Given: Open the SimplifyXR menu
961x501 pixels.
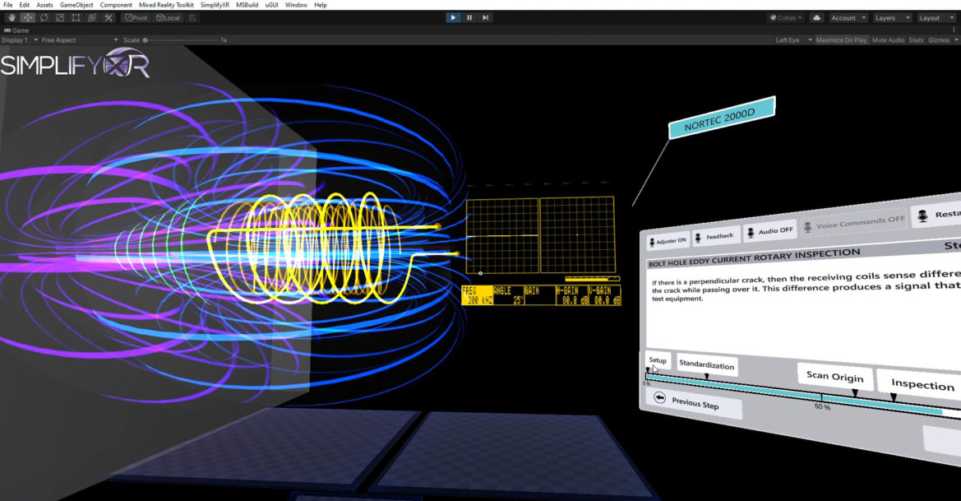Looking at the screenshot, I should [x=215, y=5].
